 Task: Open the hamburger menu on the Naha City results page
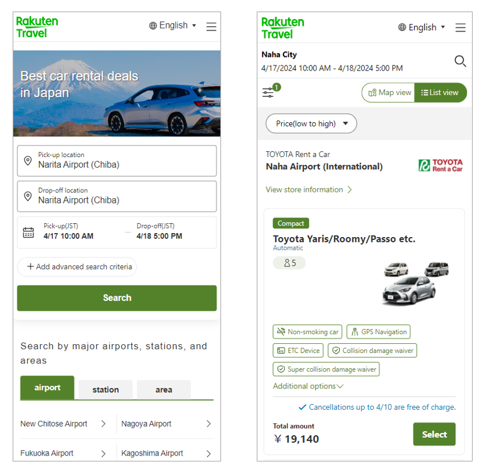pyautogui.click(x=460, y=28)
